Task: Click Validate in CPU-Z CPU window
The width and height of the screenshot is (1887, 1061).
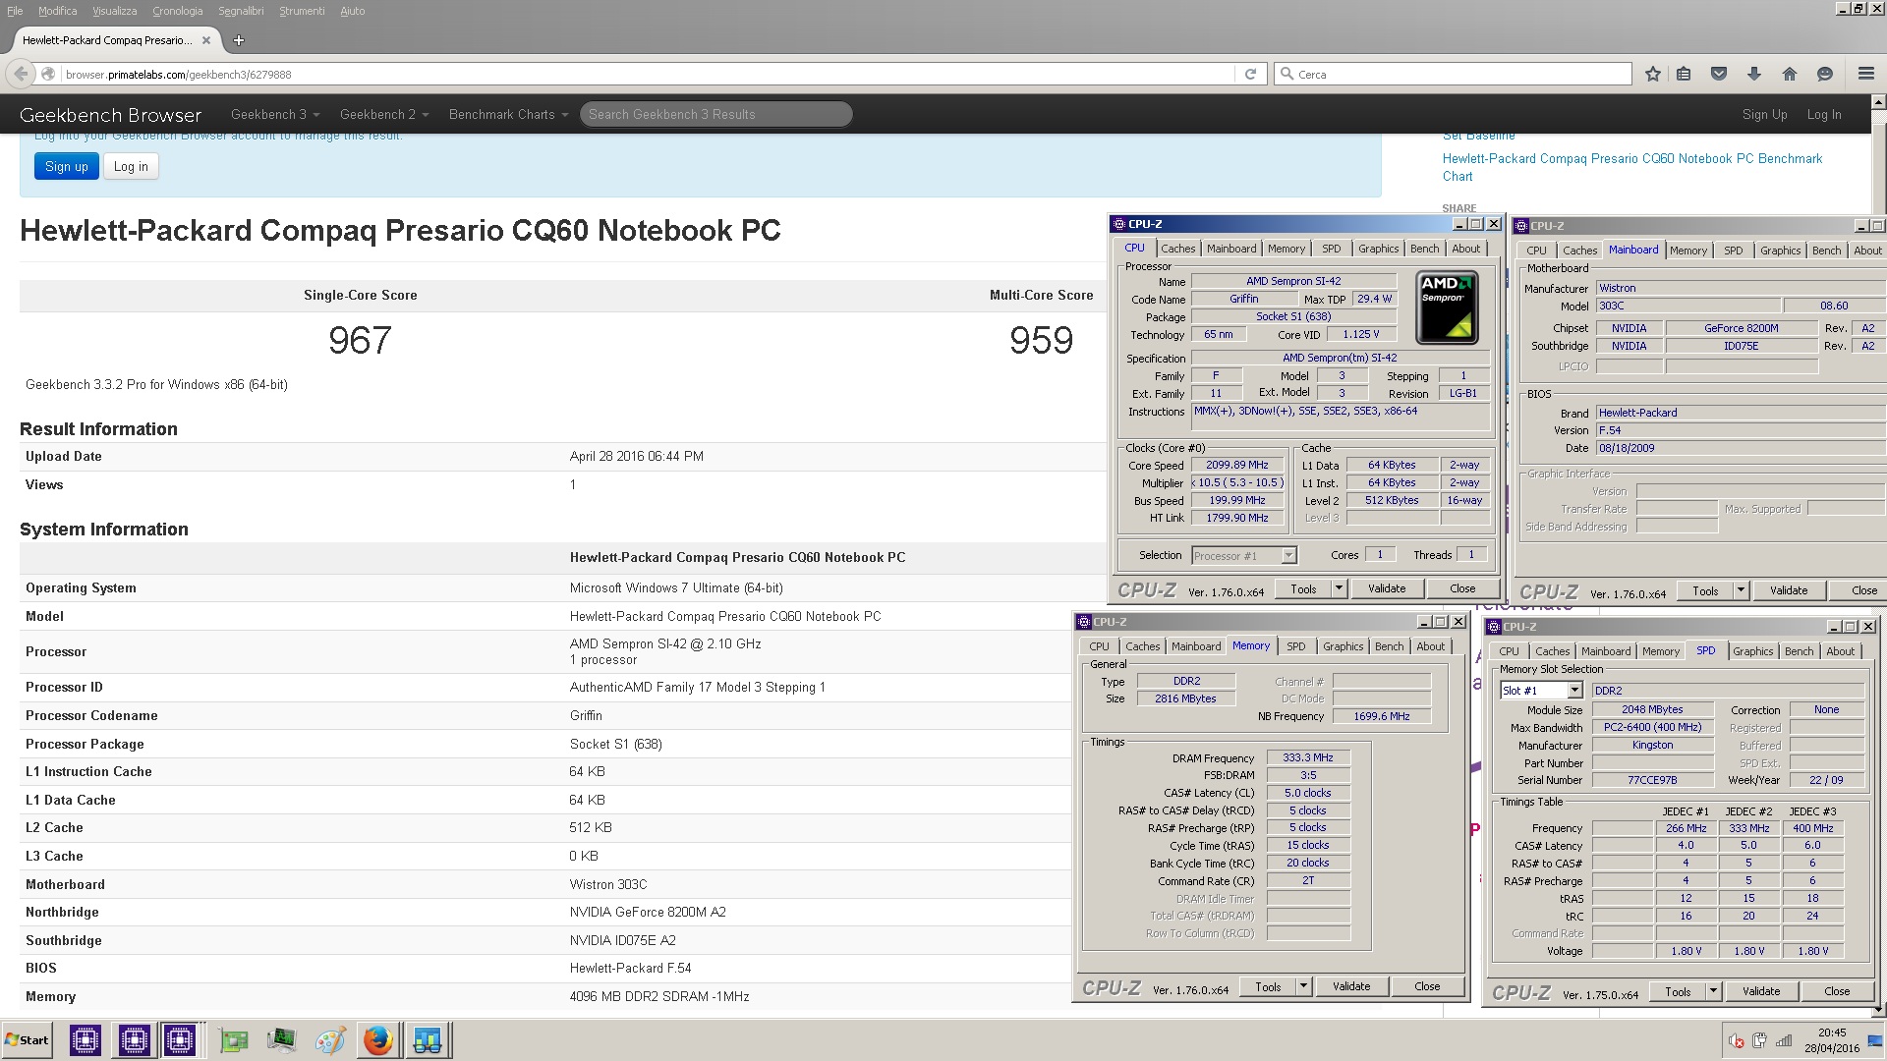Action: pos(1387,588)
